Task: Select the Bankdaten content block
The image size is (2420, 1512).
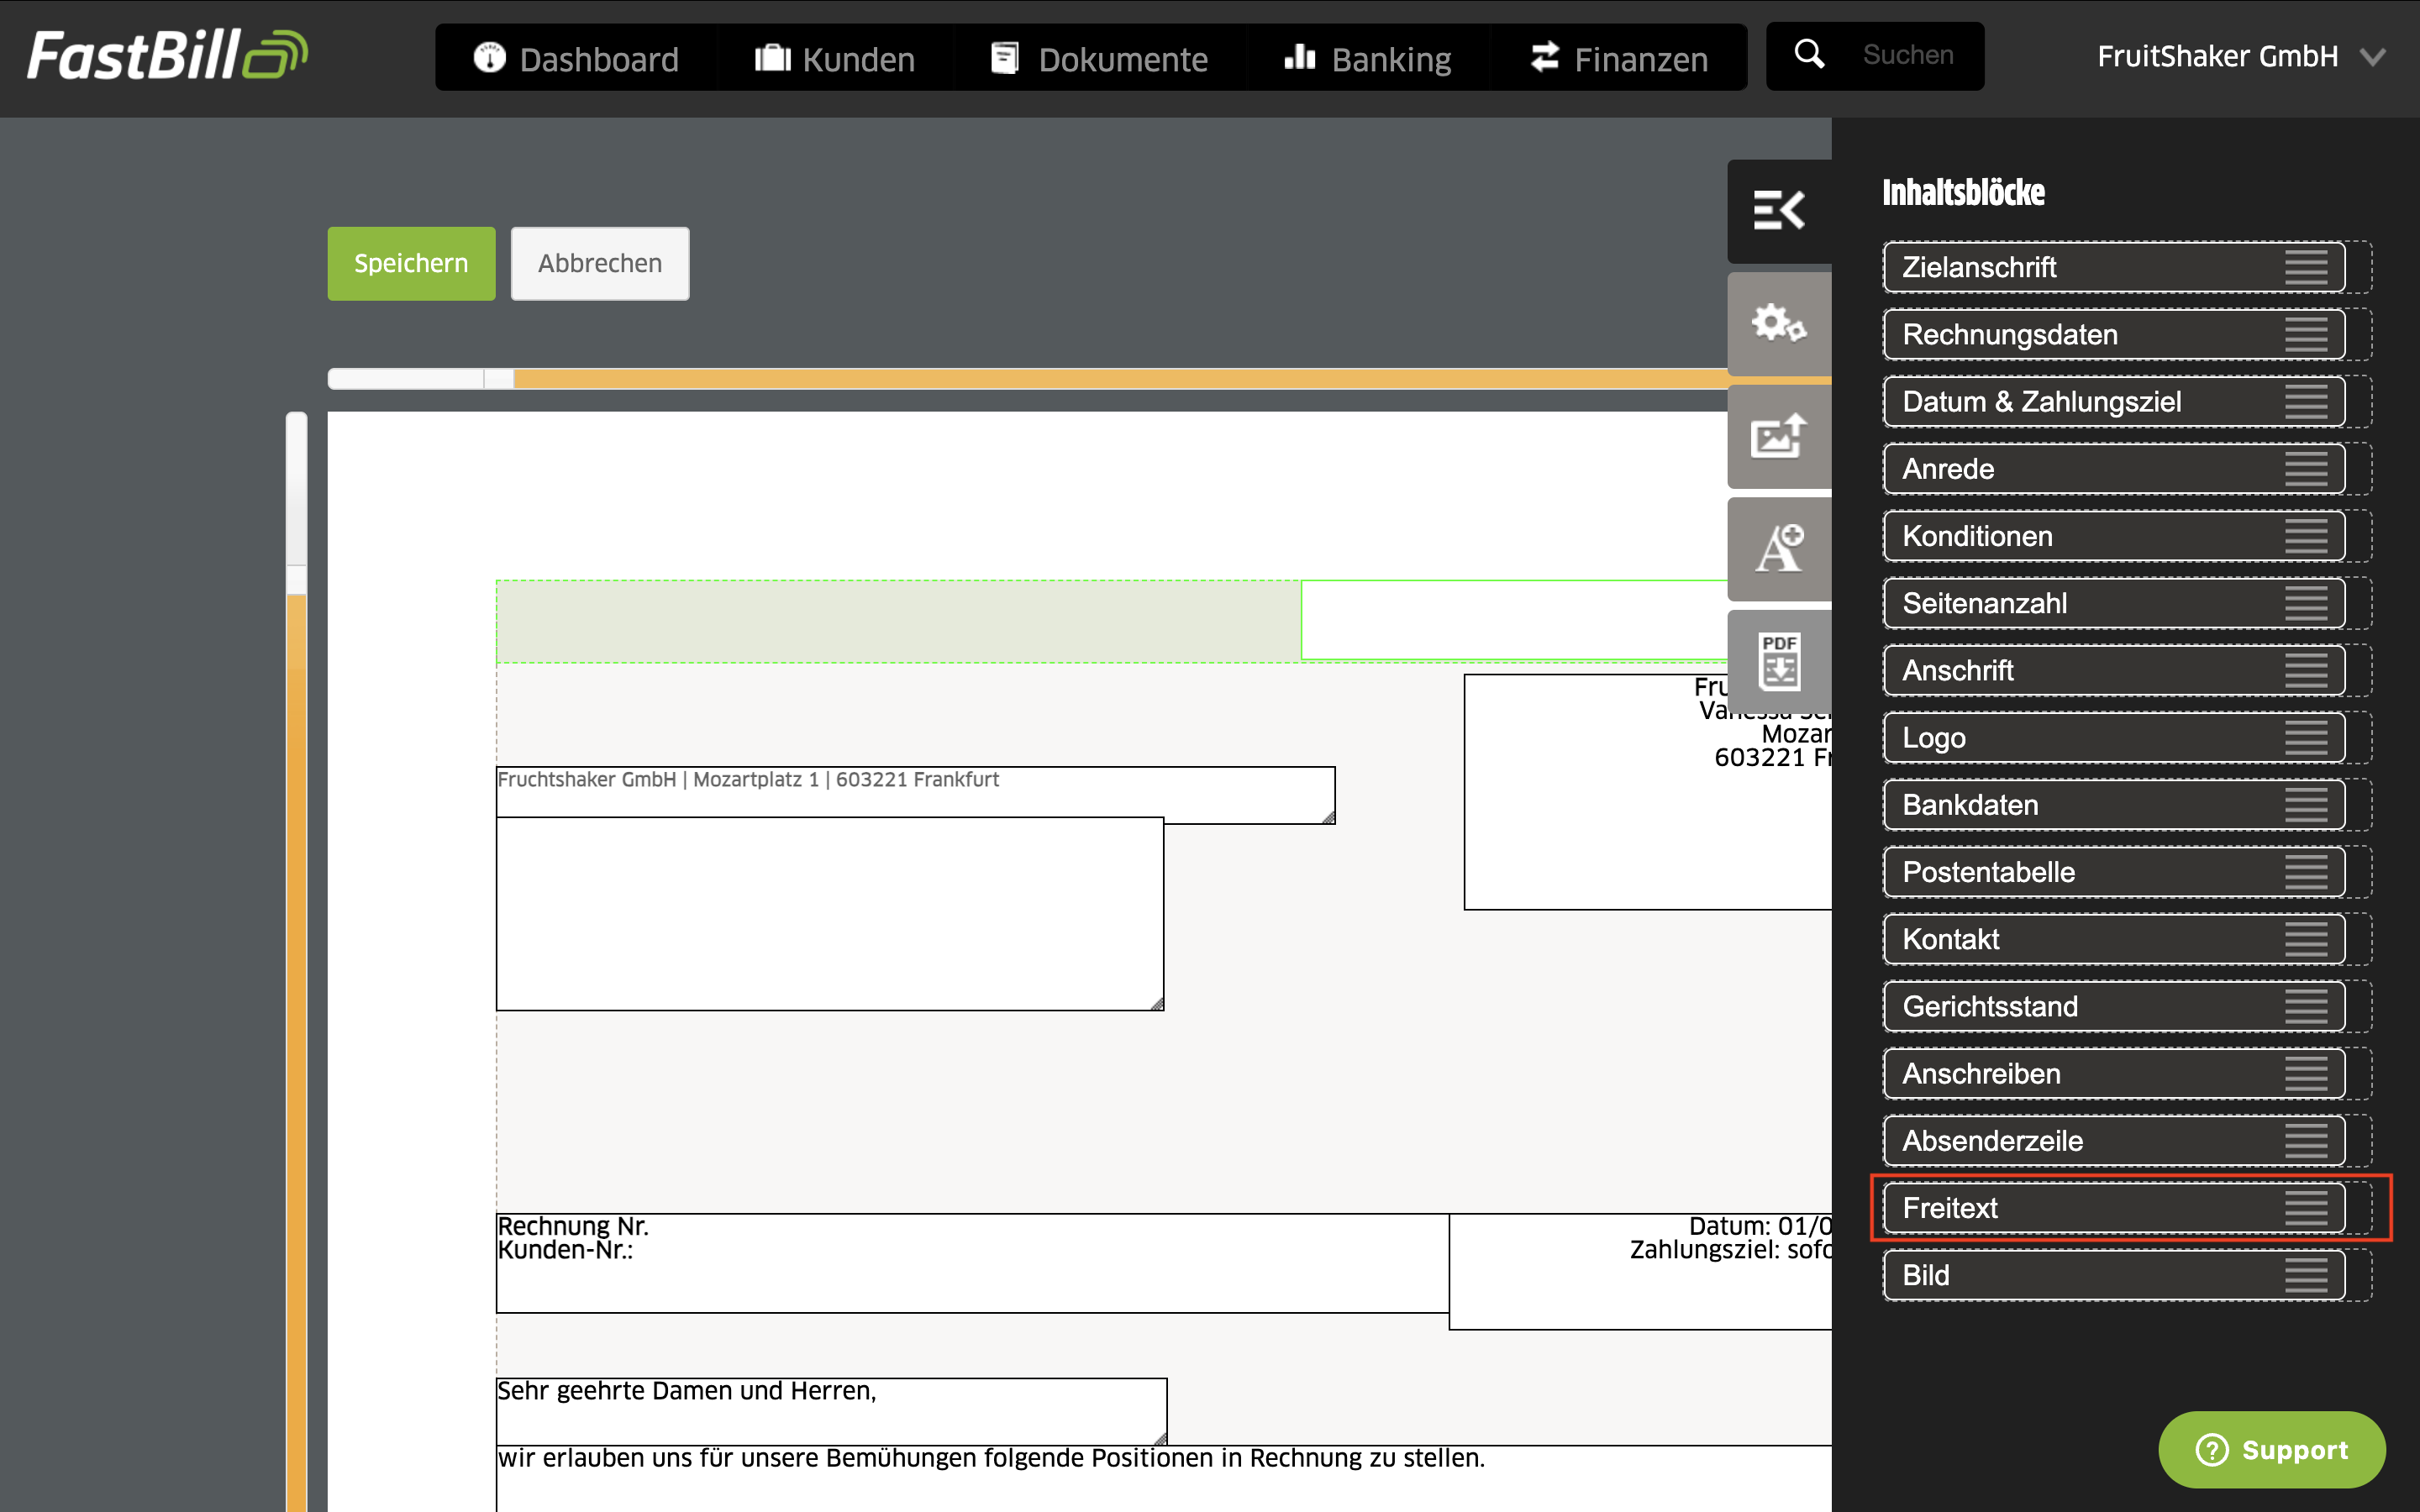Action: tap(2114, 805)
